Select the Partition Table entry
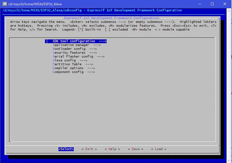Viewport: 232px width, 163px height. 73,64
